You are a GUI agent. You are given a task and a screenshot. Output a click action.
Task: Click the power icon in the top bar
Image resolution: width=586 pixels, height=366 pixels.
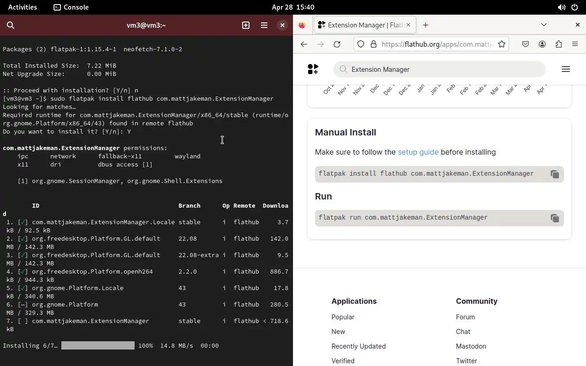575,7
